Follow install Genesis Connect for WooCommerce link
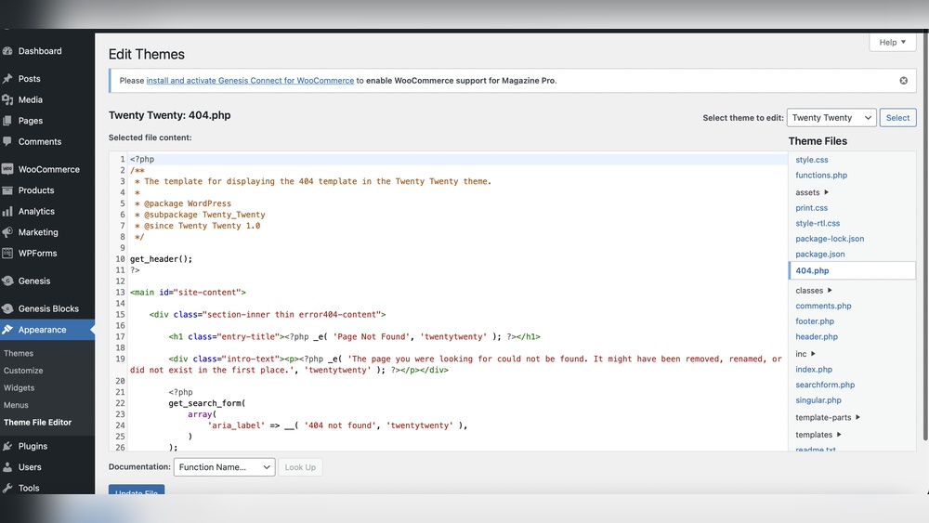 [x=250, y=81]
